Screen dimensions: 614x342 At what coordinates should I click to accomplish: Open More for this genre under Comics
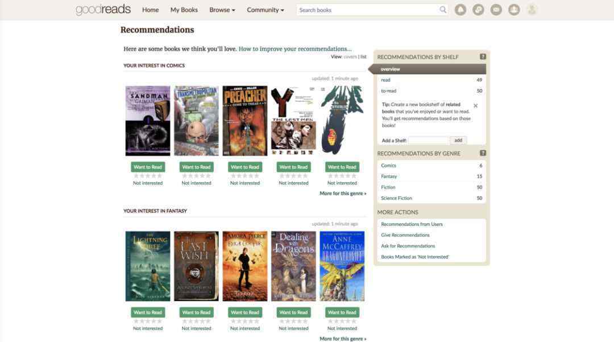(x=343, y=193)
